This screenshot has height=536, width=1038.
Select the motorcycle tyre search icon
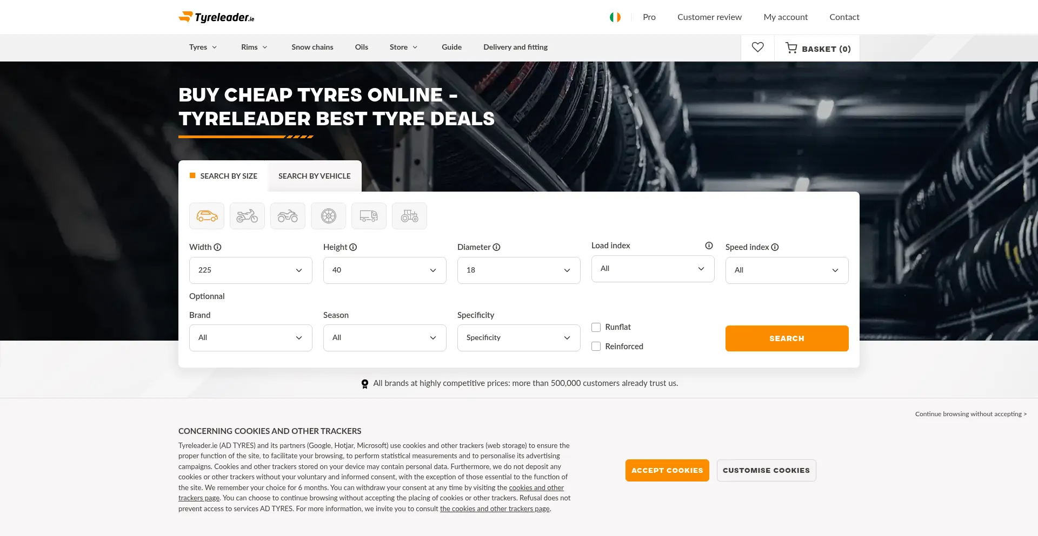(x=247, y=215)
